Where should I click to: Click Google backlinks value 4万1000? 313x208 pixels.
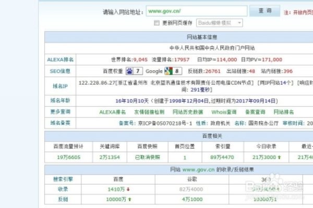pyautogui.click(x=192, y=199)
